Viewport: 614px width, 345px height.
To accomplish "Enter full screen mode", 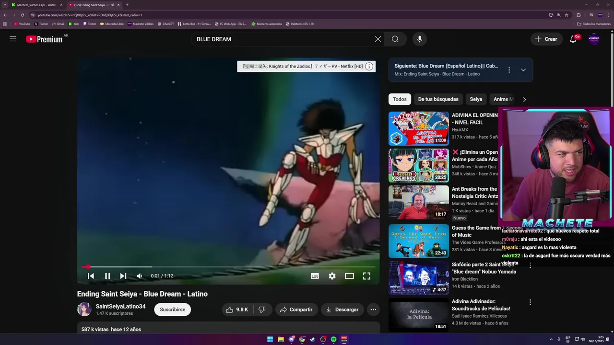I will tap(366, 276).
